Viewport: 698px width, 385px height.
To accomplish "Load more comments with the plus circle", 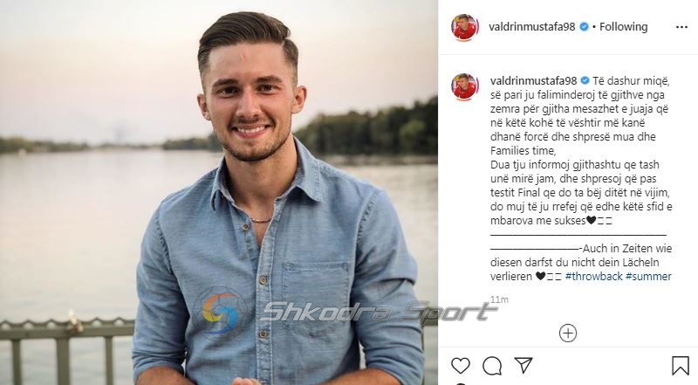I will [568, 333].
